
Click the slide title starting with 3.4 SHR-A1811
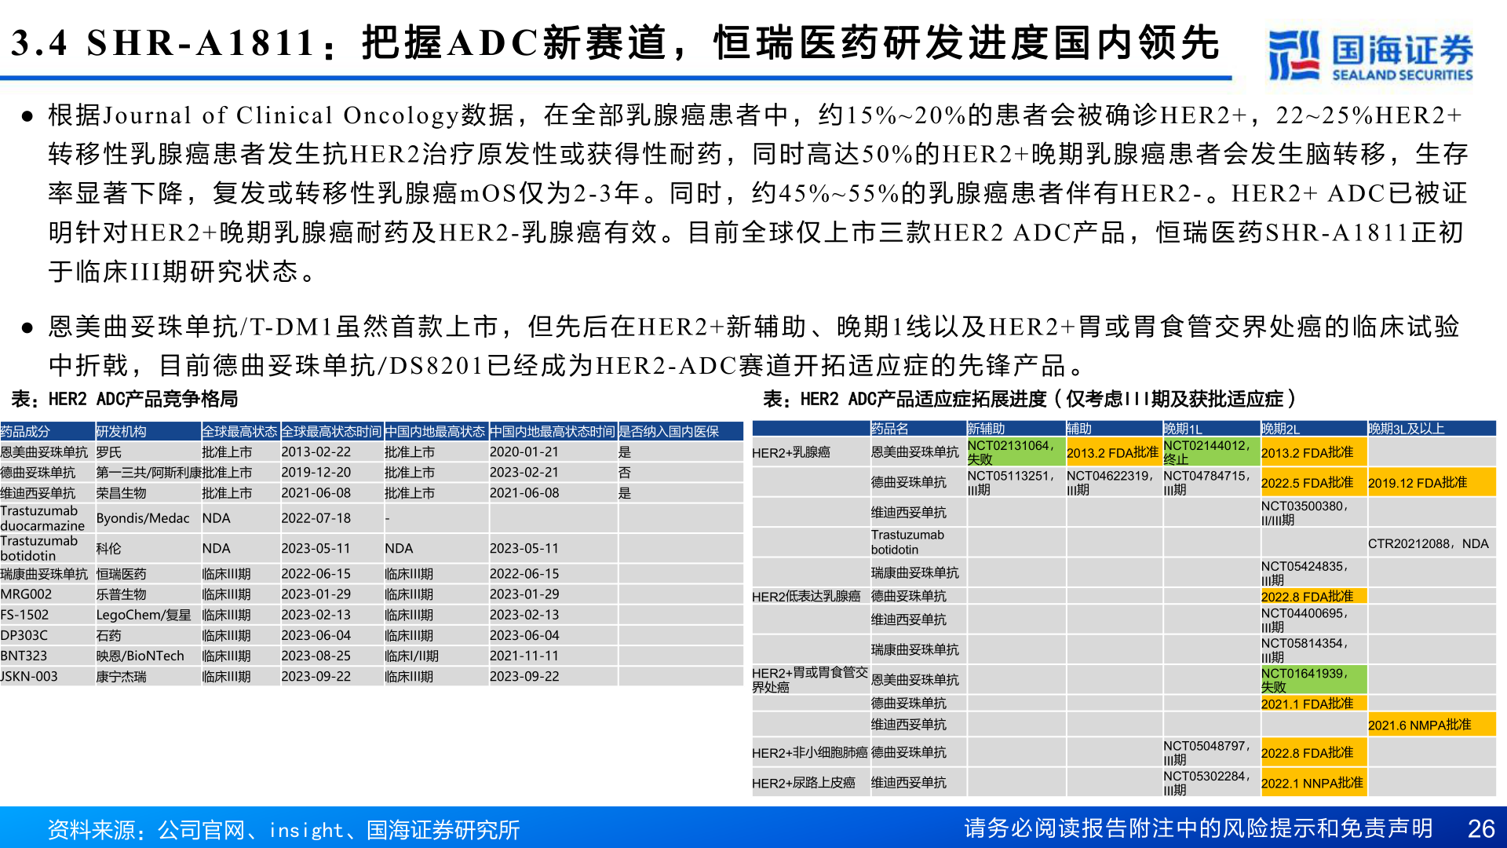pos(615,42)
